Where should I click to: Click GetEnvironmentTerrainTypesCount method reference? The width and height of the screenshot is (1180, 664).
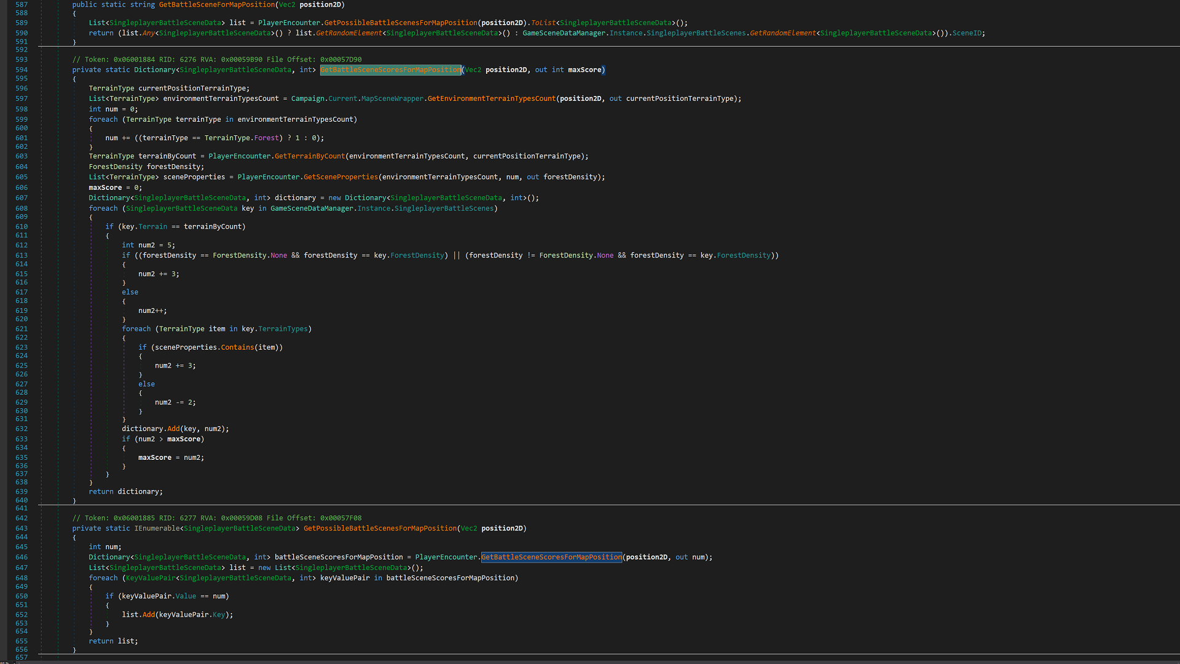tap(491, 99)
